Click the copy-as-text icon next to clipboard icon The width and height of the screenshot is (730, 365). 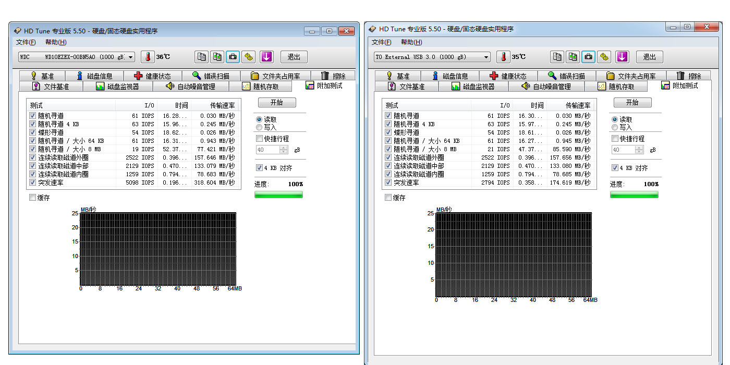218,57
